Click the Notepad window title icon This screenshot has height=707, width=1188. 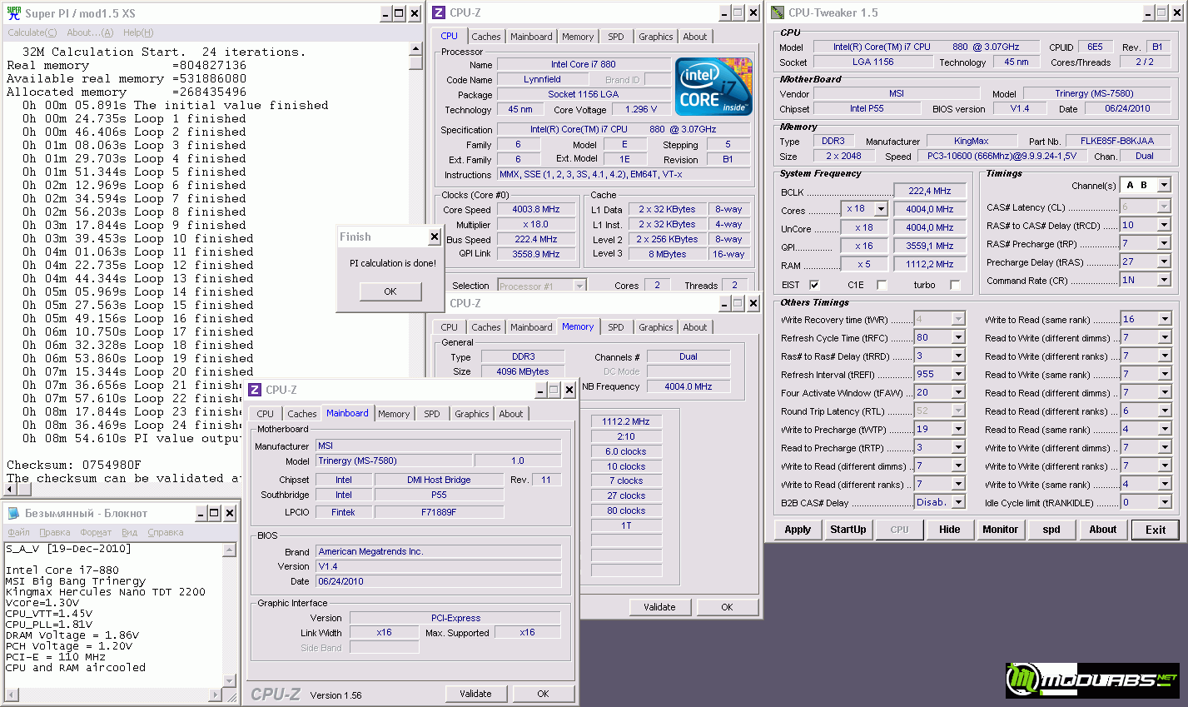[12, 513]
